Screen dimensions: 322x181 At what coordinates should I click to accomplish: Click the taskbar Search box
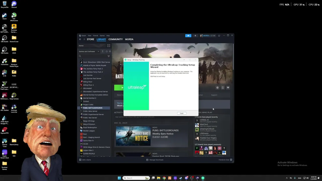tap(136, 178)
